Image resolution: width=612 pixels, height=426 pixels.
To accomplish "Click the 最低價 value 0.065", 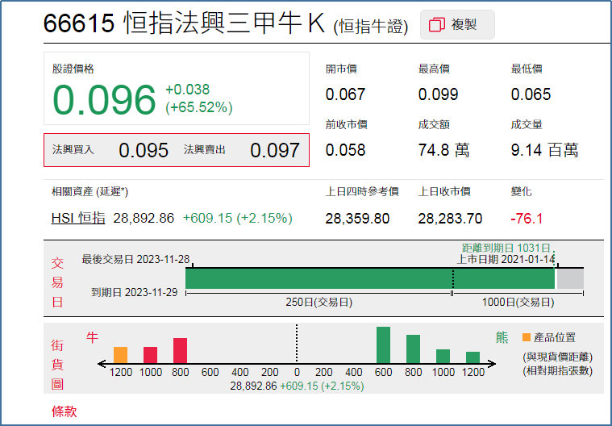I will [531, 94].
